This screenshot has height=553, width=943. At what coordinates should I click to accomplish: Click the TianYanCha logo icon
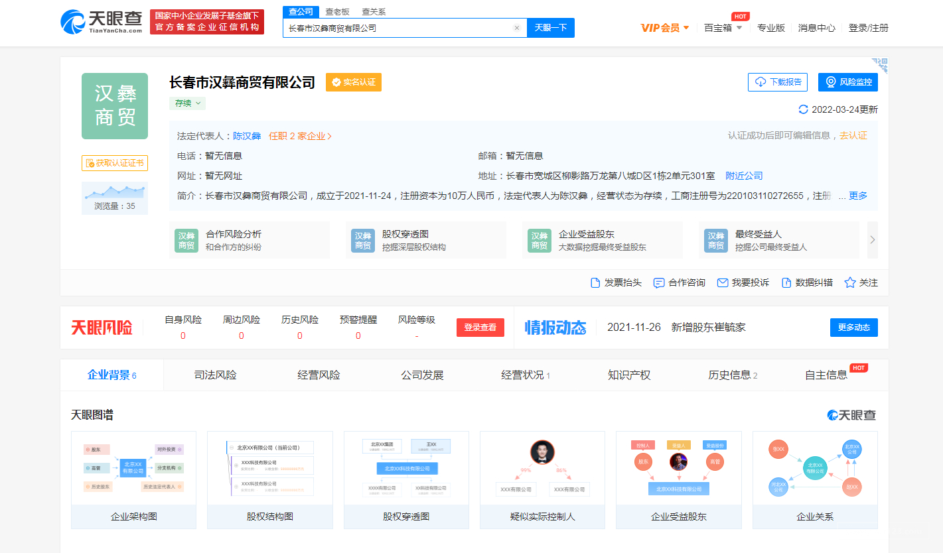pyautogui.click(x=73, y=22)
